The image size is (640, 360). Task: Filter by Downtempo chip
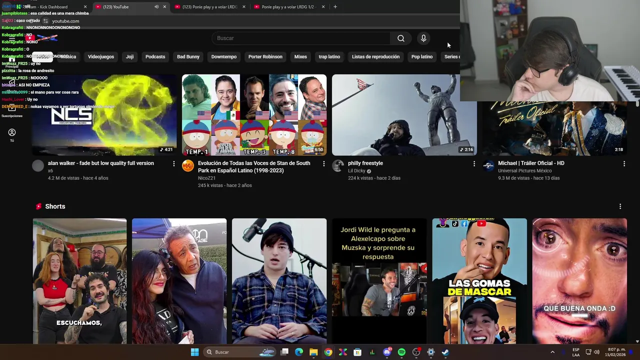[223, 56]
